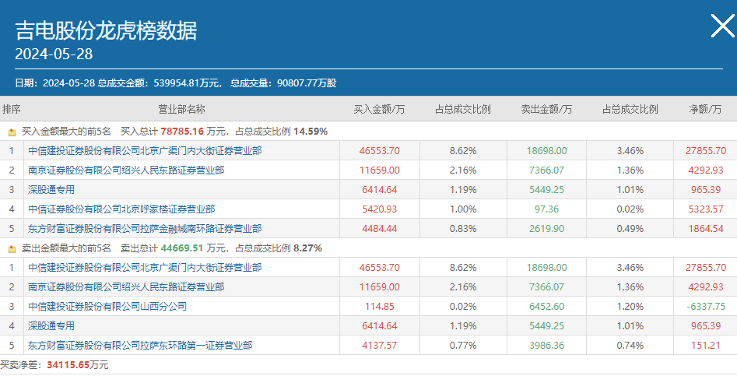Open 东方财富证券拉萨金融城南环路营业部 link

click(145, 229)
